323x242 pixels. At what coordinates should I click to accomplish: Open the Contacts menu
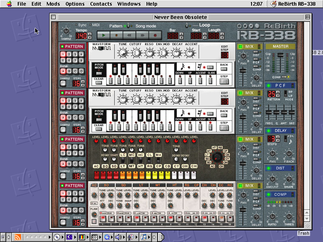point(101,4)
